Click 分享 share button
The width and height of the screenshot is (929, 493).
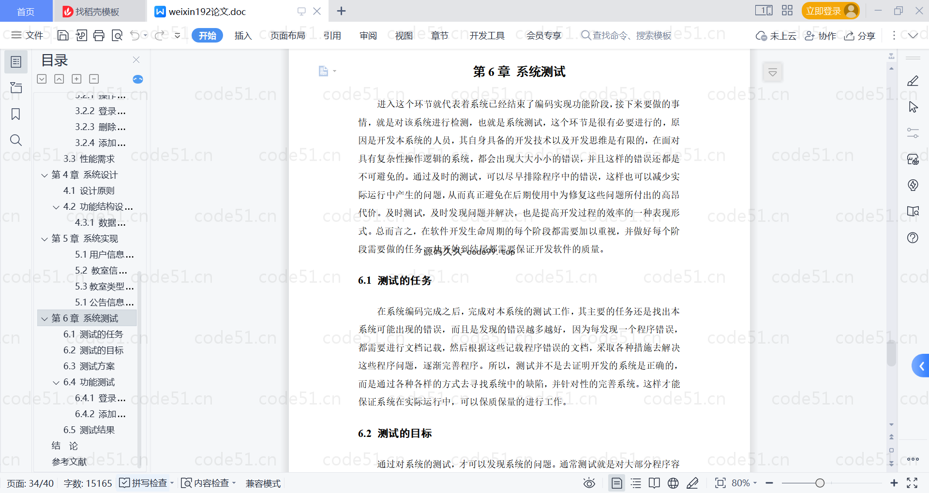pos(860,35)
